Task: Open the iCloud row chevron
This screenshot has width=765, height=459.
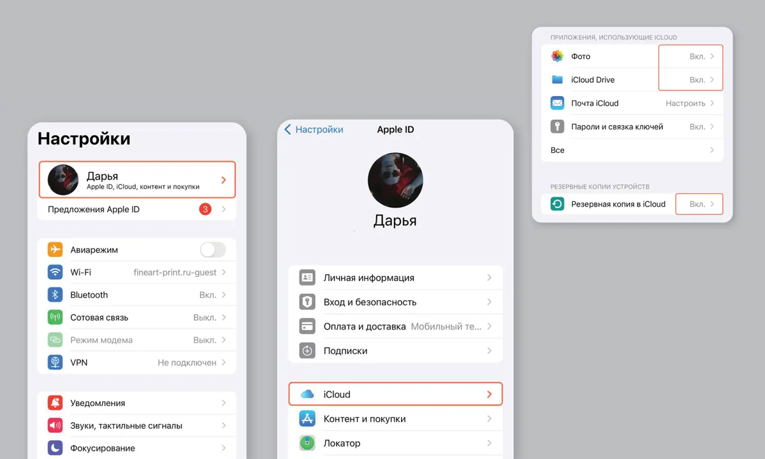Action: pyautogui.click(x=490, y=395)
